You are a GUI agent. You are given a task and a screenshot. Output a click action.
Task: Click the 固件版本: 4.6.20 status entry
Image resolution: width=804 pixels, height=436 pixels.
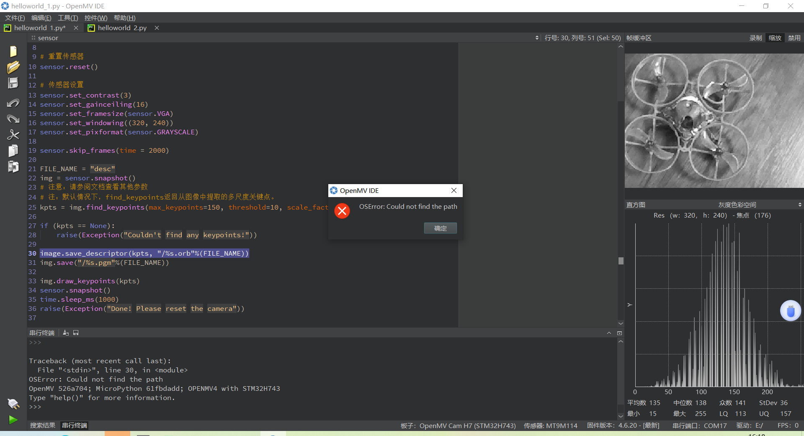point(623,426)
